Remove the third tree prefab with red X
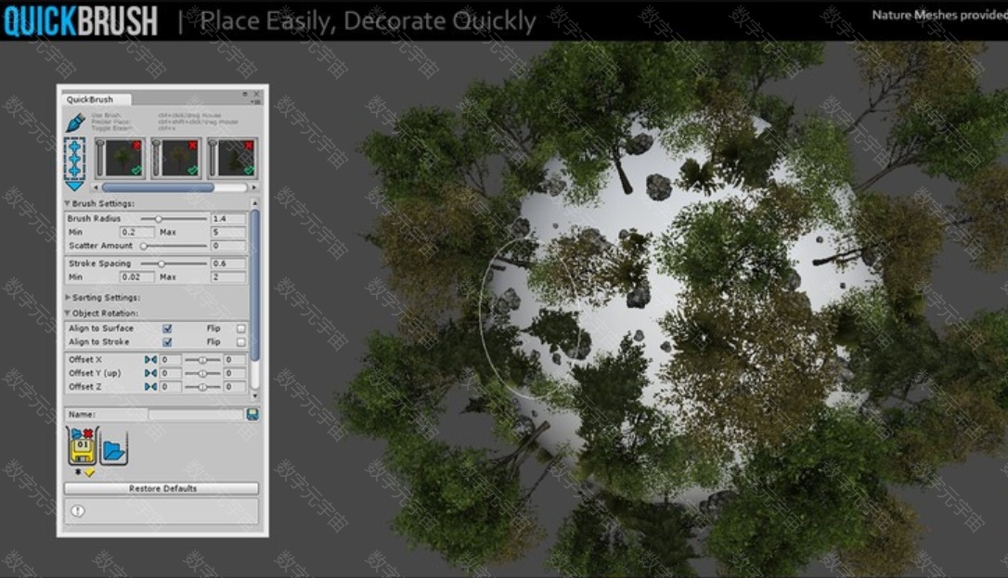The width and height of the screenshot is (1008, 578). click(x=248, y=146)
